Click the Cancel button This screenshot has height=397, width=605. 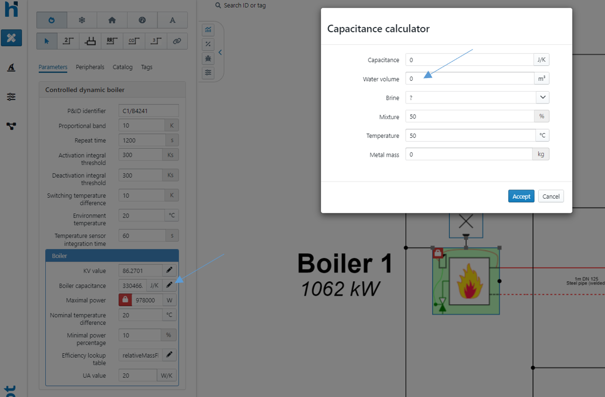pos(551,197)
